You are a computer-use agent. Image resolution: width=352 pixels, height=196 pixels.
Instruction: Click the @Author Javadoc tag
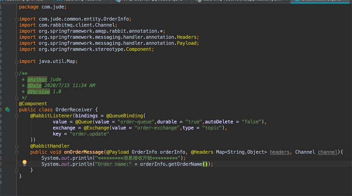[37, 79]
